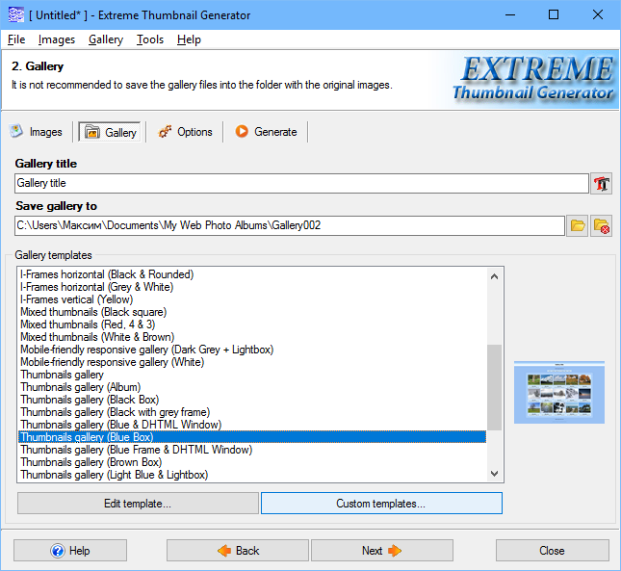Image resolution: width=621 pixels, height=571 pixels.
Task: Select Mixed thumbnails (Black square) template
Action: coord(93,312)
